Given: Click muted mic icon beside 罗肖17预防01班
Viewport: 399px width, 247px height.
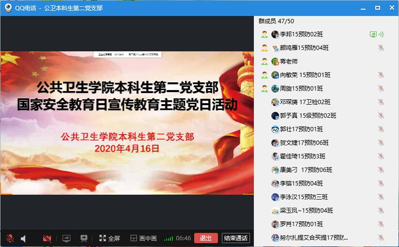Looking at the screenshot, I should [x=381, y=224].
